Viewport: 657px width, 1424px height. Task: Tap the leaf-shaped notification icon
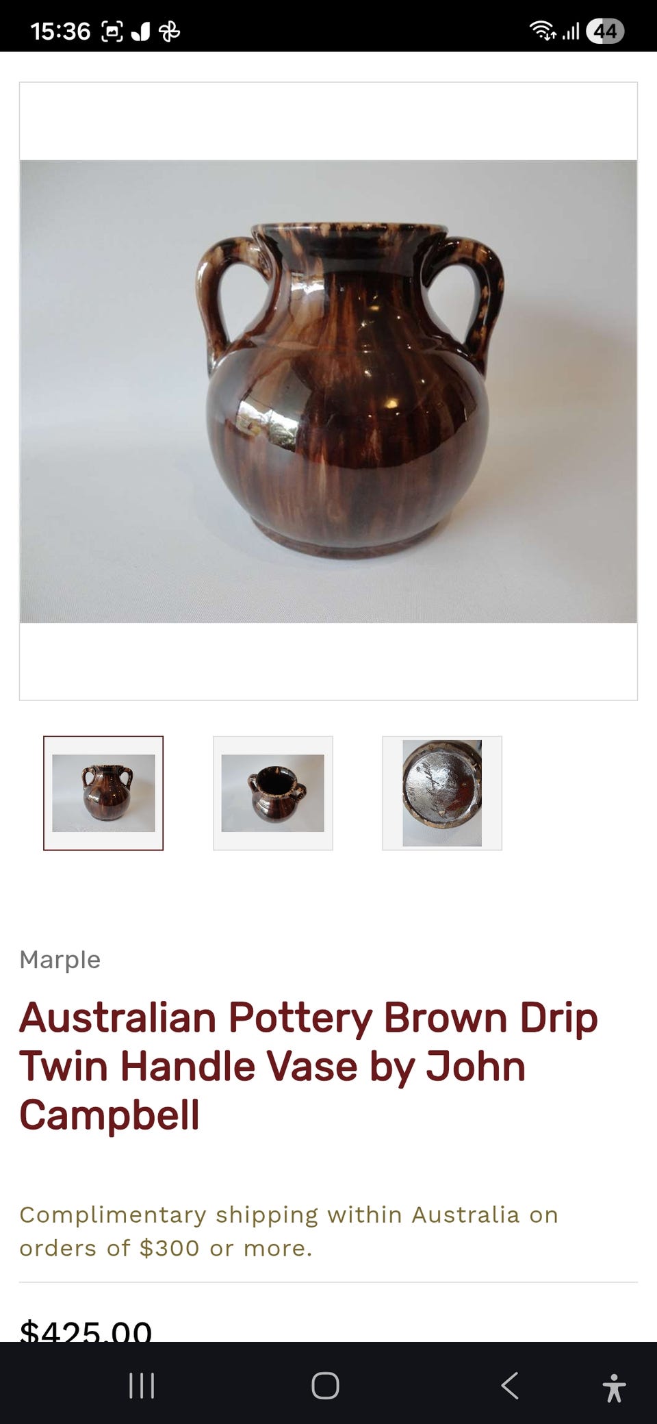tap(140, 31)
